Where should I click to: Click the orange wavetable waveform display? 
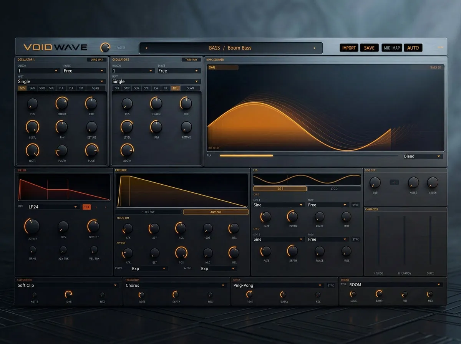(325, 108)
